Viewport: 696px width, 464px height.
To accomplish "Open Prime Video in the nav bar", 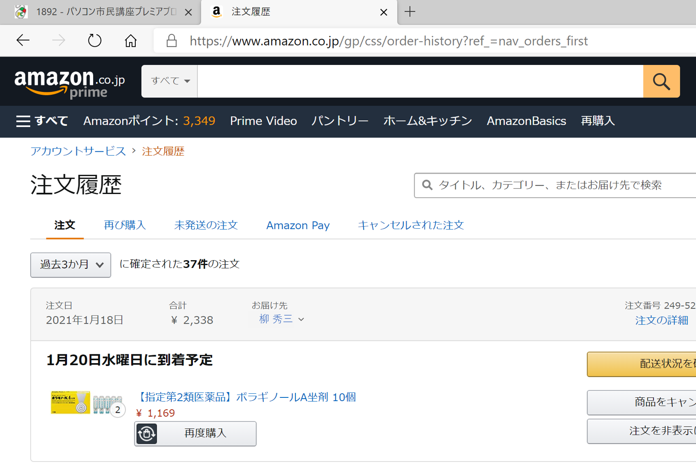I will [x=264, y=121].
